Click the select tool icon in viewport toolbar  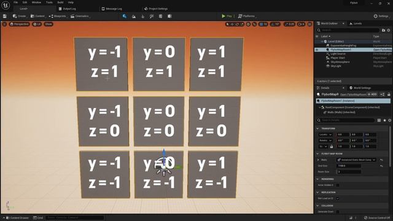tap(228, 25)
